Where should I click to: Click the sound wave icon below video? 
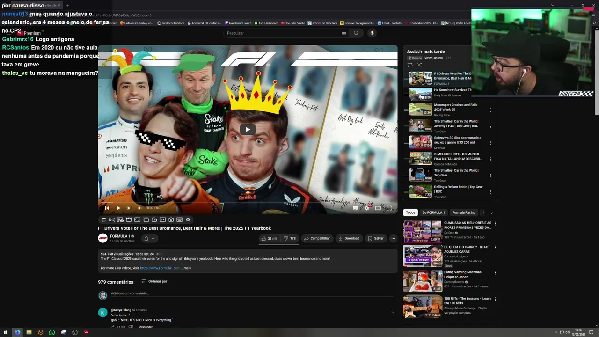112,220
